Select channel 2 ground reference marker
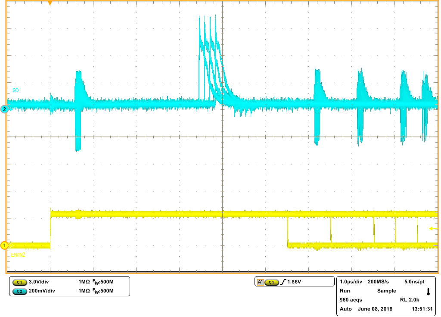The width and height of the screenshot is (441, 317). [x=4, y=109]
